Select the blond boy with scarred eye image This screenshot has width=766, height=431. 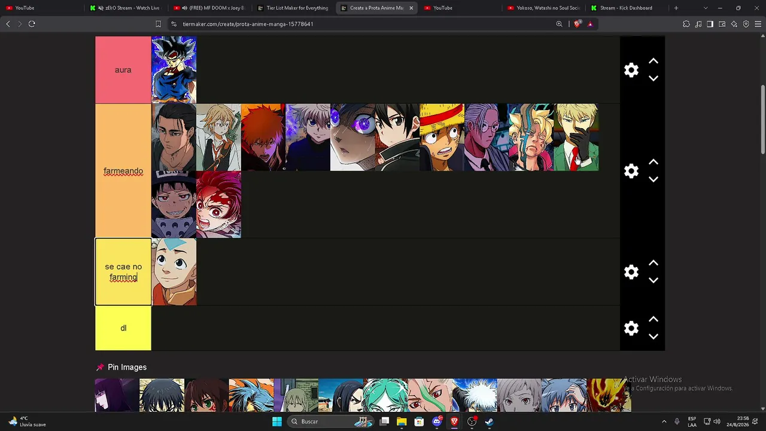(531, 138)
